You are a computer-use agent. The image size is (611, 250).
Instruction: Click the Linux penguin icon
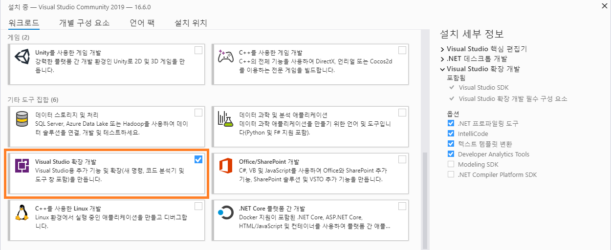22,213
